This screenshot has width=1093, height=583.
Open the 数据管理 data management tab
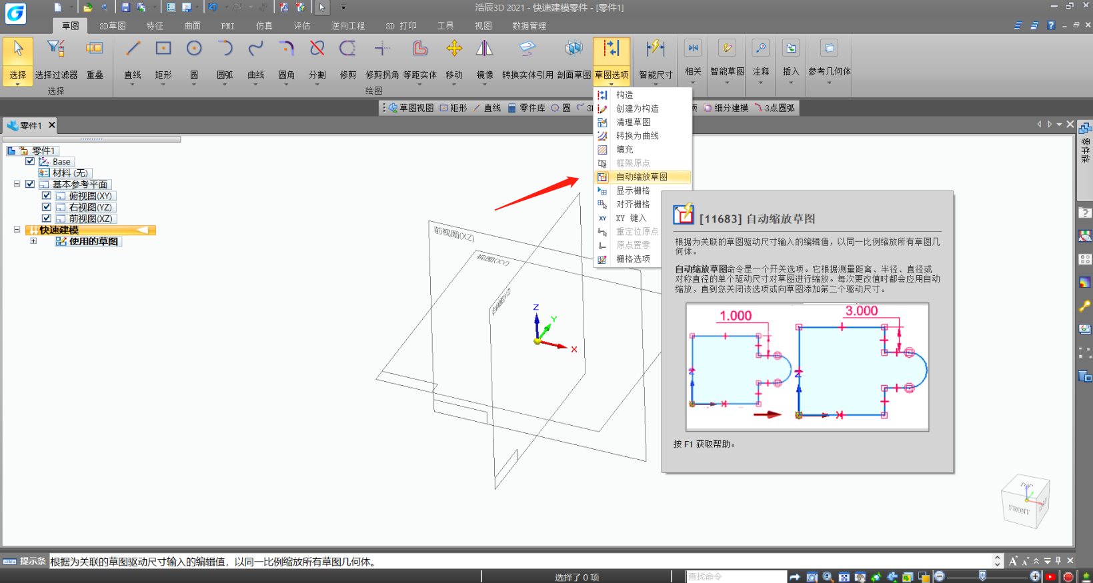click(x=529, y=26)
